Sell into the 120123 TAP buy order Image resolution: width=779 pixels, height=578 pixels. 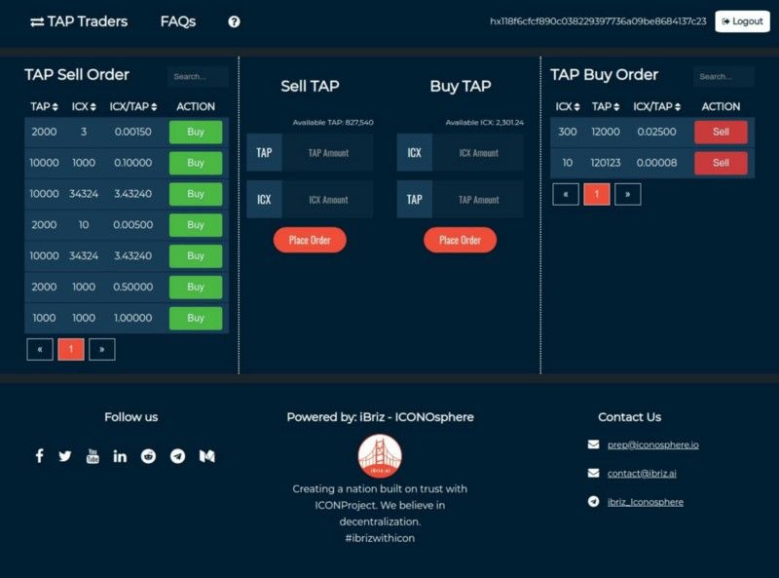point(721,163)
